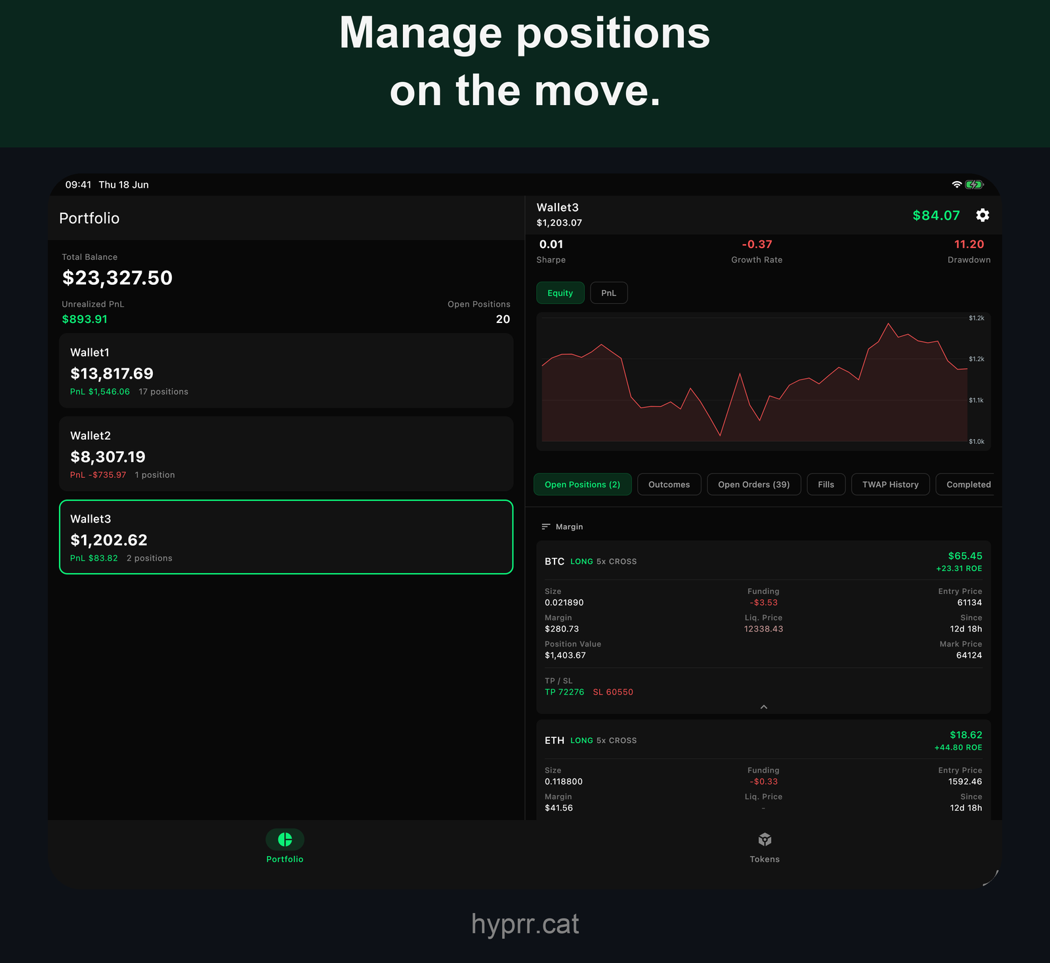The width and height of the screenshot is (1050, 963).
Task: Click Wallet3 PnL $83.82
Action: coord(94,559)
